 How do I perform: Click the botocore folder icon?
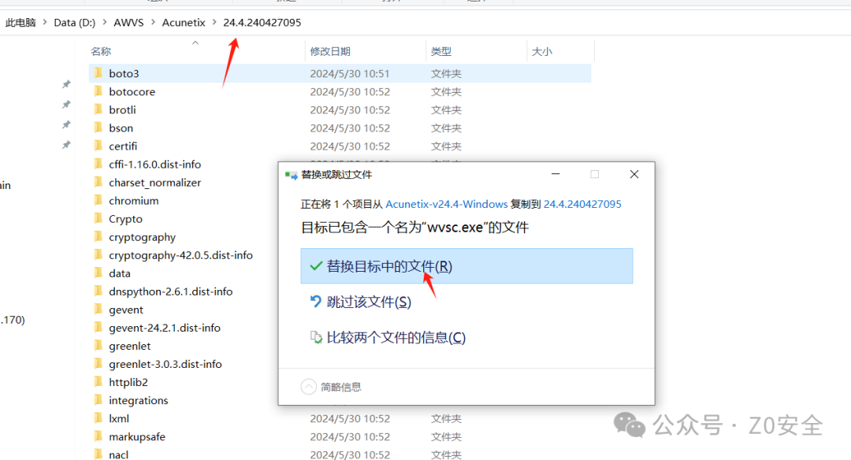tap(98, 91)
